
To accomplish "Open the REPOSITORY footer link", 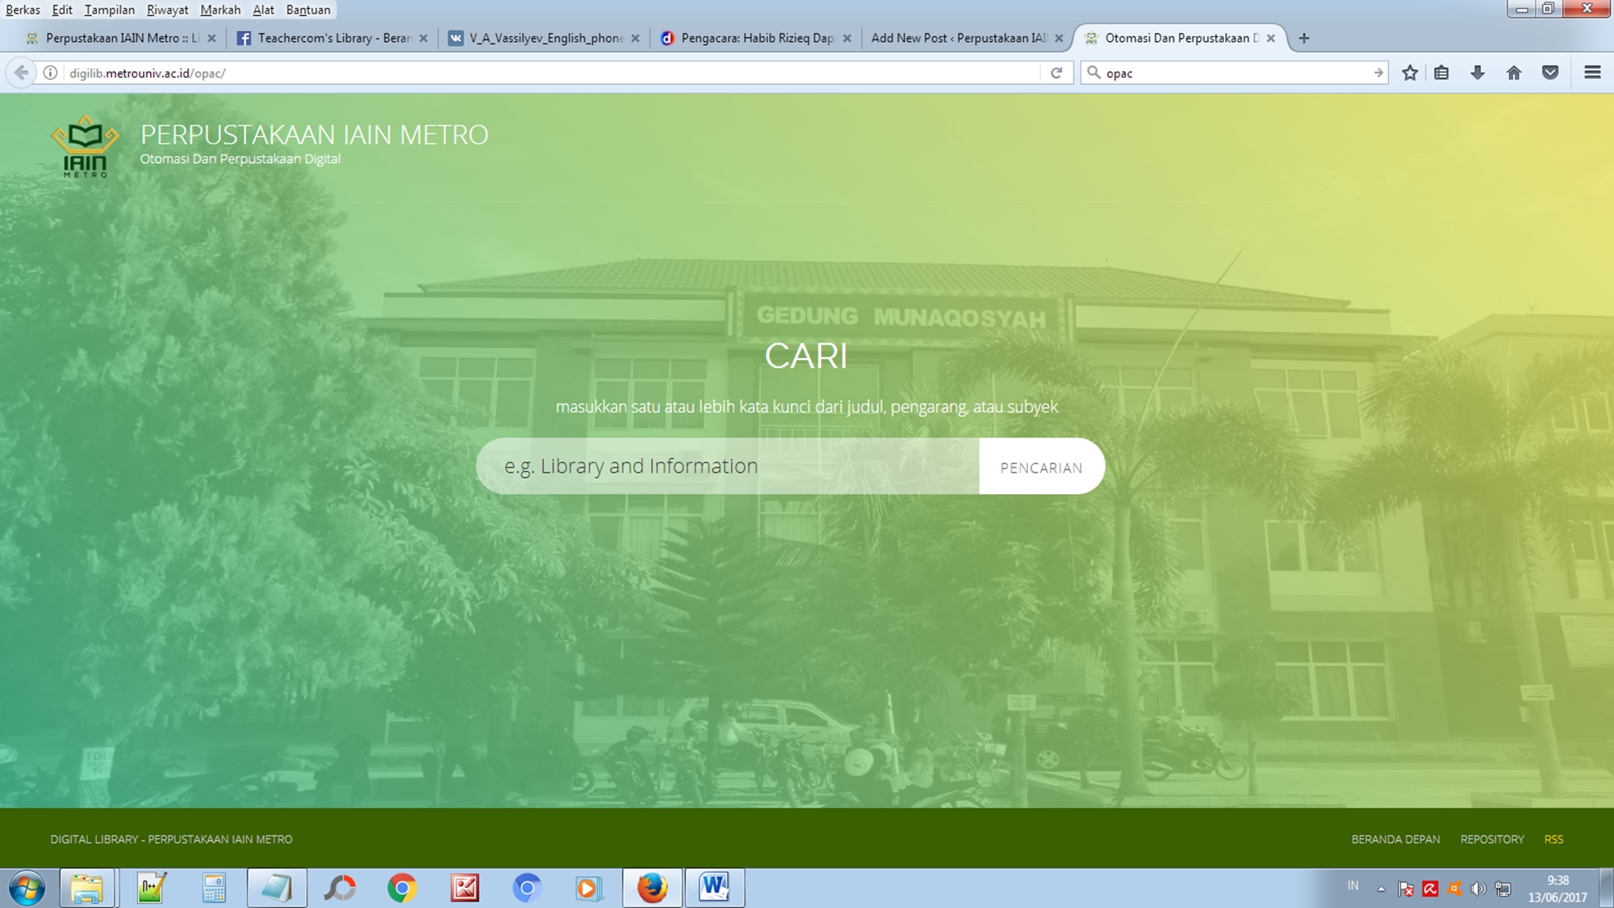I will pos(1492,839).
